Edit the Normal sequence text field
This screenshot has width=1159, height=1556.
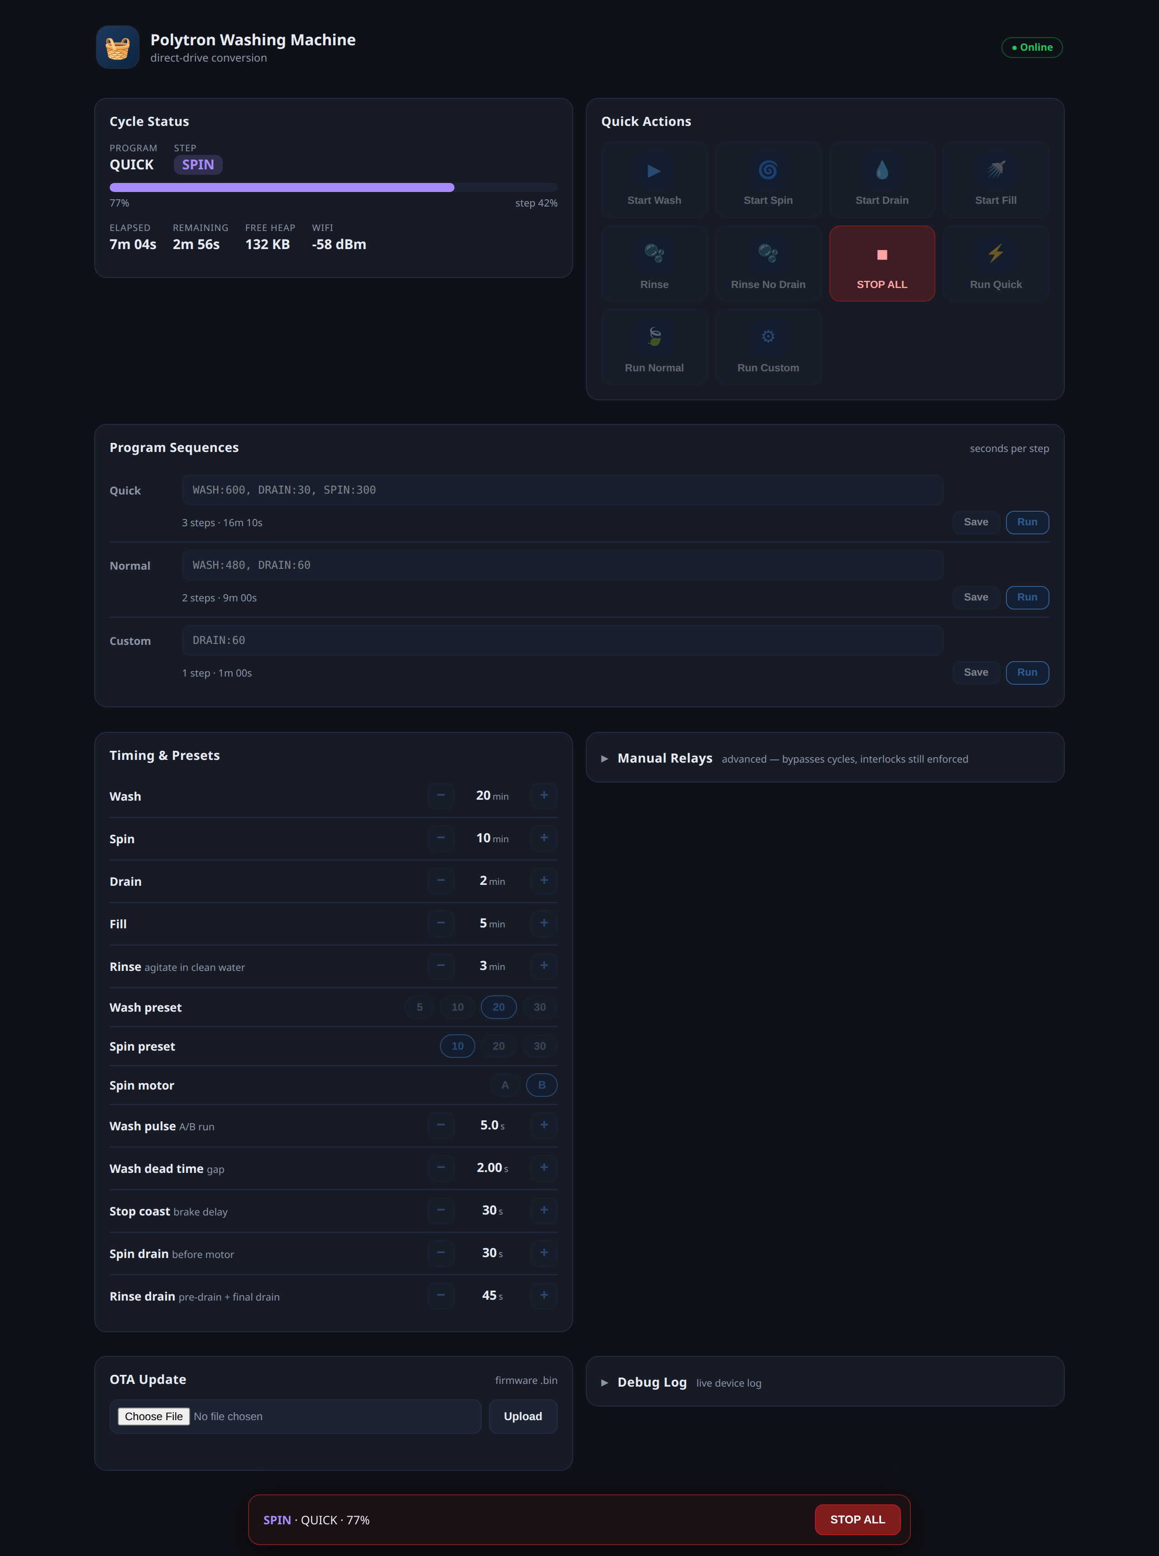(x=562, y=565)
